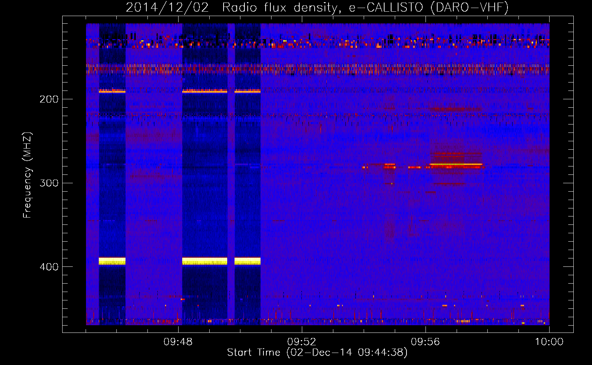Image resolution: width=592 pixels, height=365 pixels.
Task: Click the 10:00 time tick label
Action: 549,342
